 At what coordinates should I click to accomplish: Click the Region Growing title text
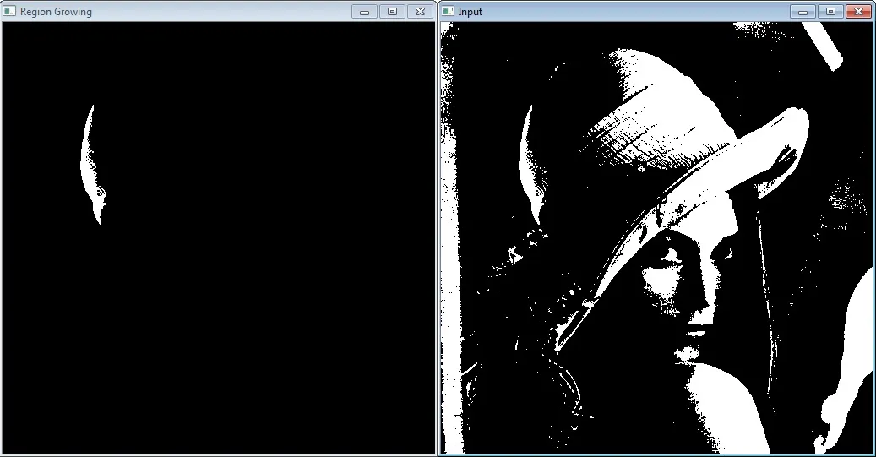[x=56, y=11]
